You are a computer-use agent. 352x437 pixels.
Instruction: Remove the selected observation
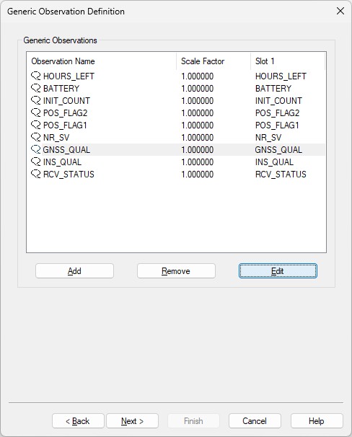pyautogui.click(x=176, y=271)
